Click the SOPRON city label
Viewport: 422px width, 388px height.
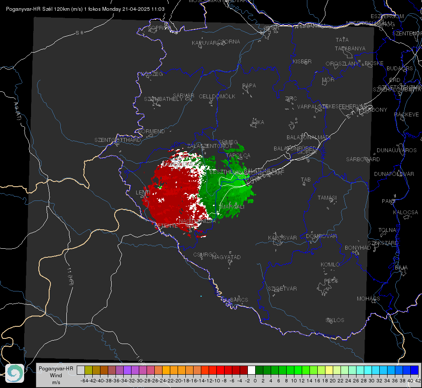[159, 28]
